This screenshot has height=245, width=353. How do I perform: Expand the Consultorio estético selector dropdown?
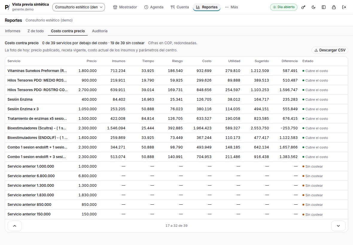click(x=79, y=7)
